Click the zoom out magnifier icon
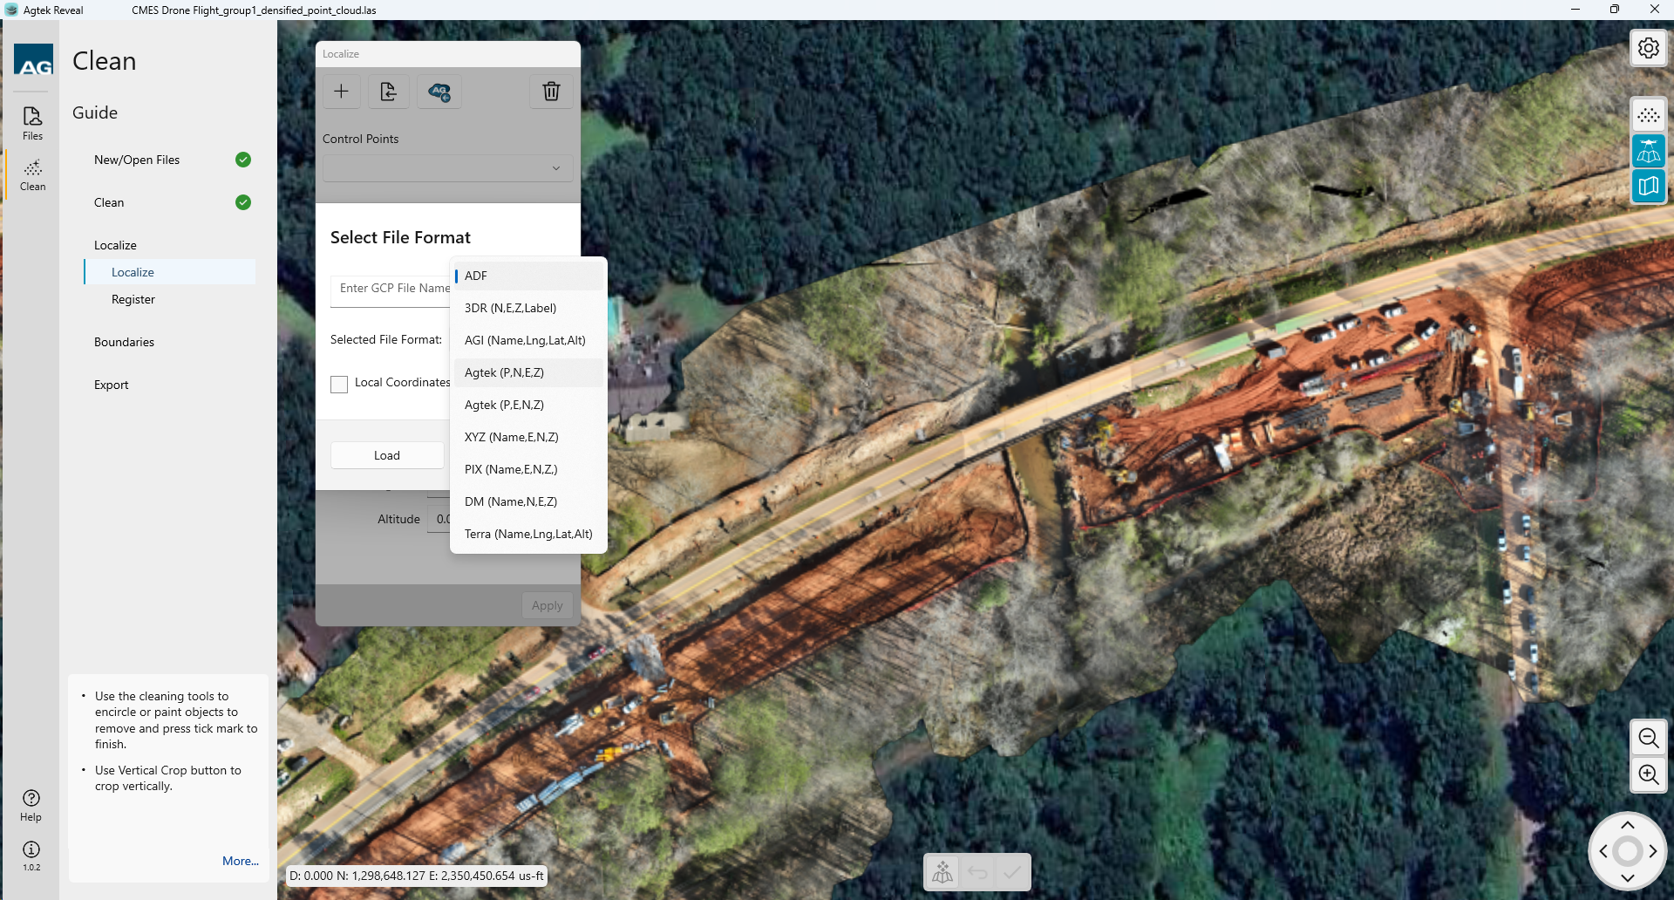 [x=1648, y=739]
